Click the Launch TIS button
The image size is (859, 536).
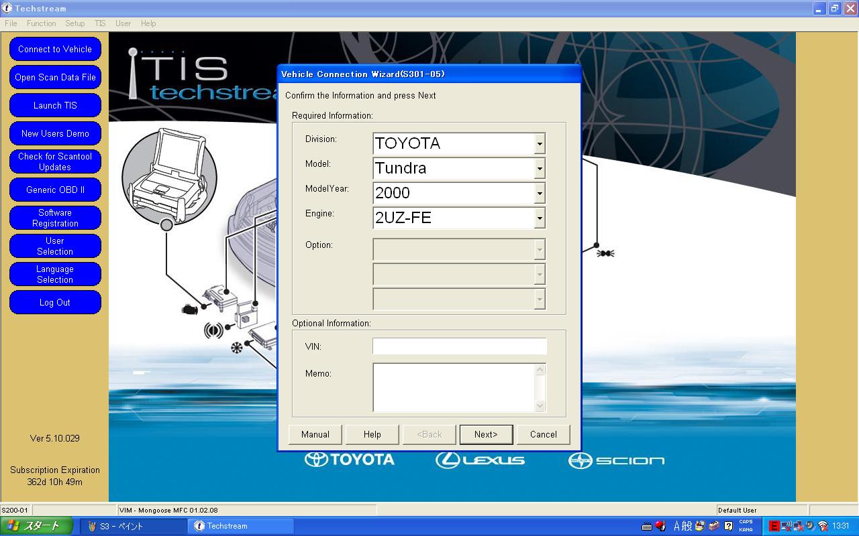click(x=55, y=105)
